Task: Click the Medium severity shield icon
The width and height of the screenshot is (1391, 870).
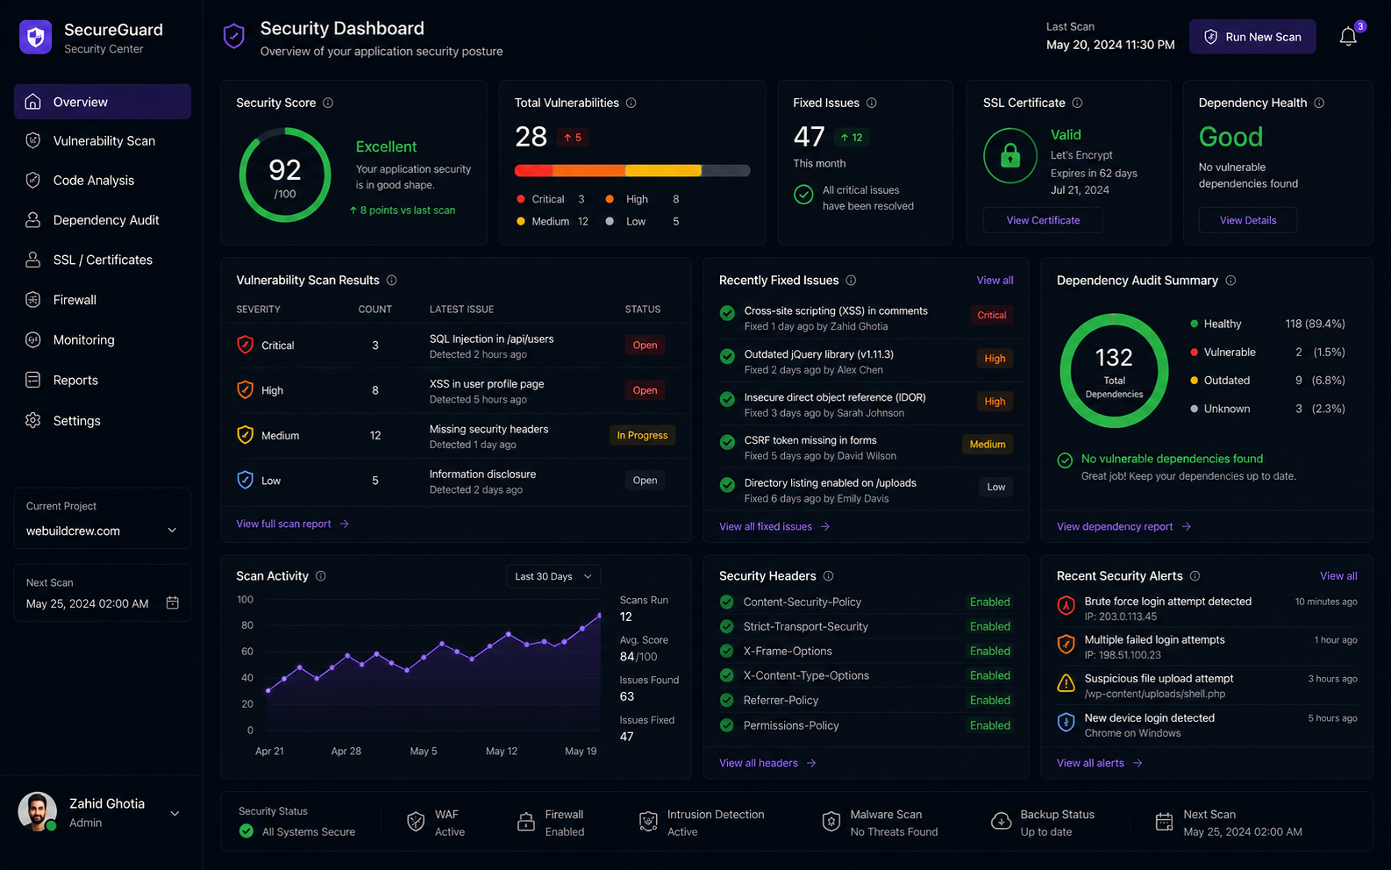Action: 246,435
